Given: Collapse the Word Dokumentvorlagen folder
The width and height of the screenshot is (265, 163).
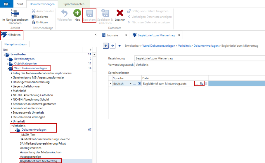Looking at the screenshot, I should click(8, 69).
